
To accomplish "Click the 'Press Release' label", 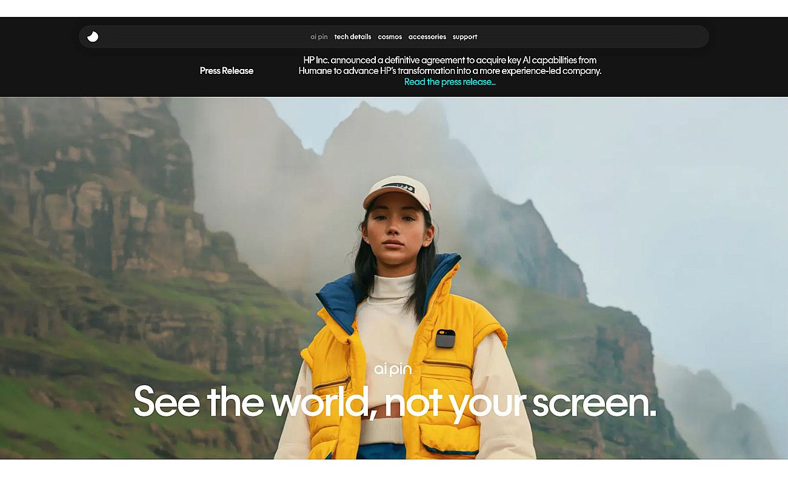I will point(227,71).
